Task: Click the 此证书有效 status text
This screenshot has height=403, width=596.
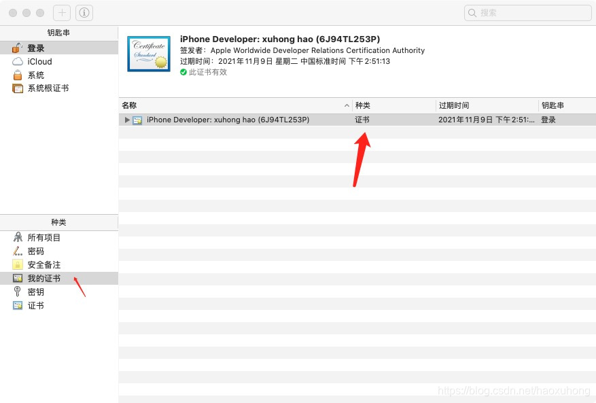Action: click(x=208, y=72)
